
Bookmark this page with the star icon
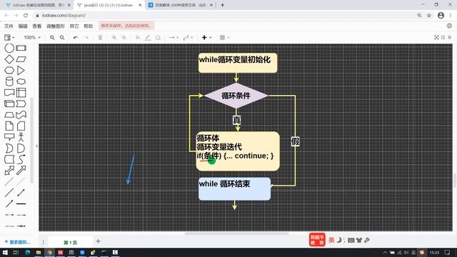click(x=429, y=16)
